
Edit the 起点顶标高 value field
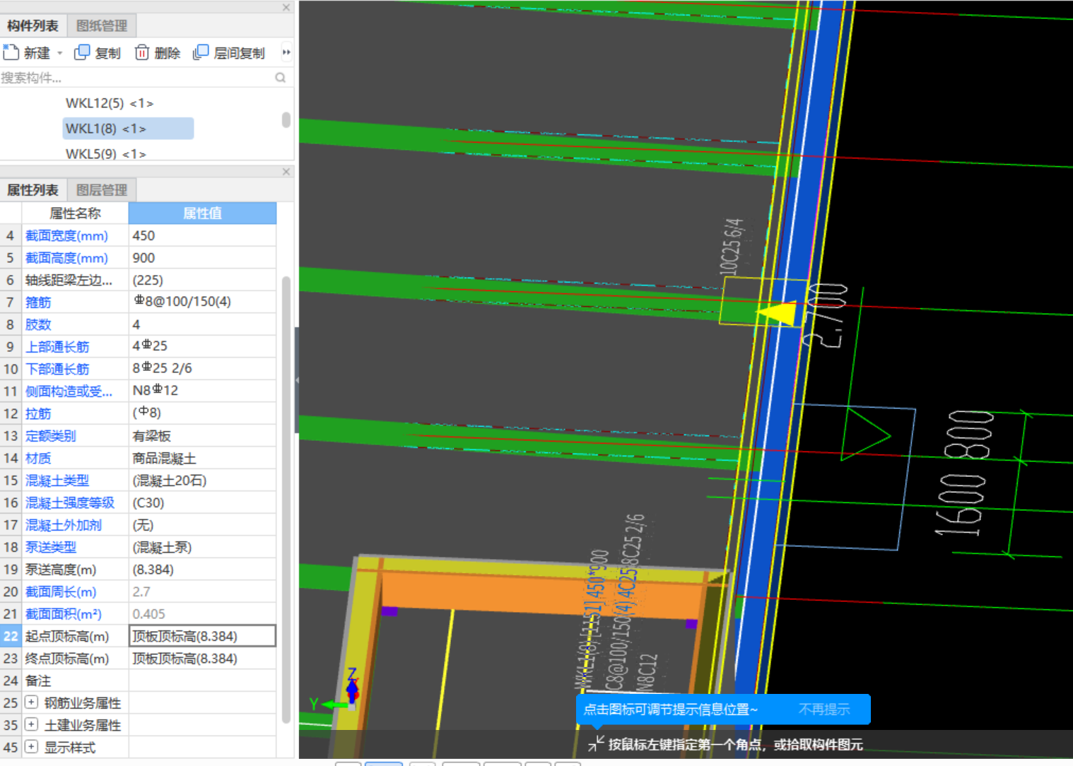click(x=202, y=636)
